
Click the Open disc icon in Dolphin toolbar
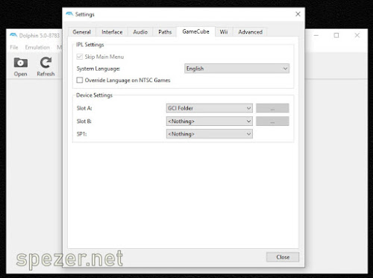21,63
